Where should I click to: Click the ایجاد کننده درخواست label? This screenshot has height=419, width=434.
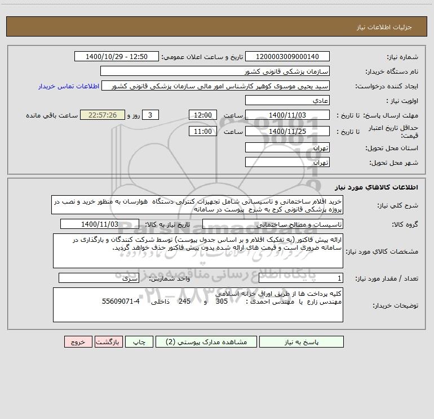pos(387,87)
